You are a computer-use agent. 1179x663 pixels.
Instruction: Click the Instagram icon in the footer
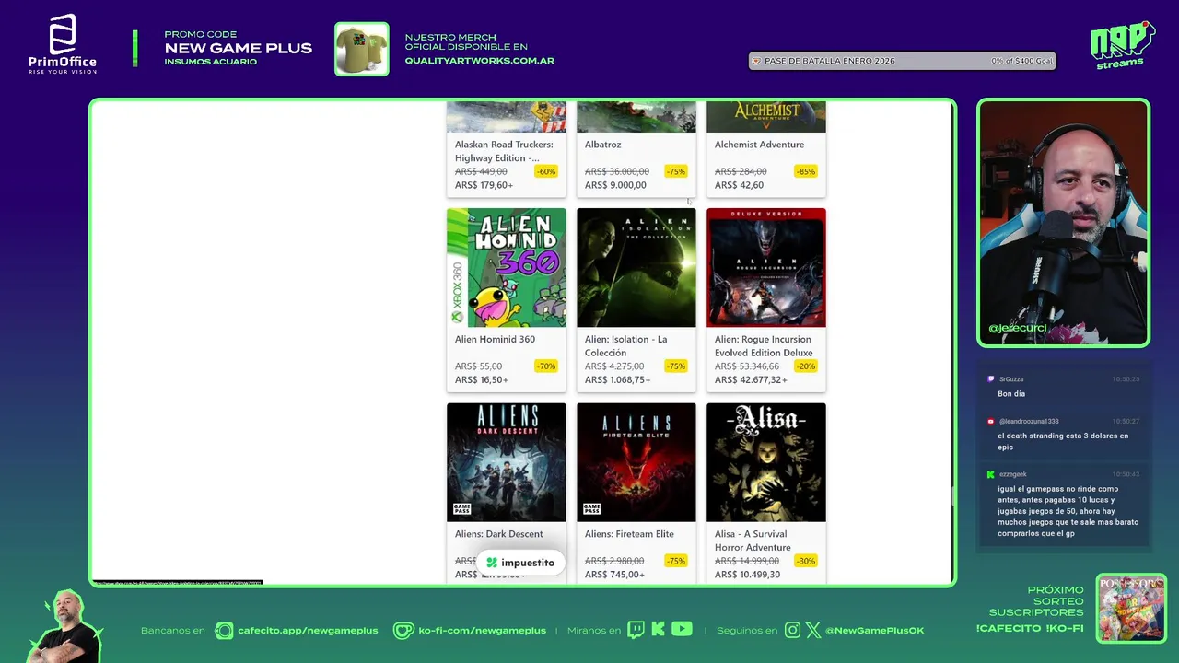pyautogui.click(x=793, y=631)
